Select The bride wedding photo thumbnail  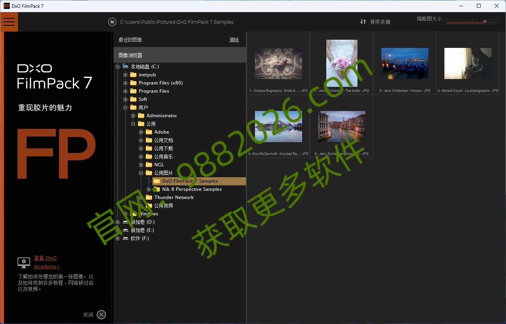tap(341, 63)
